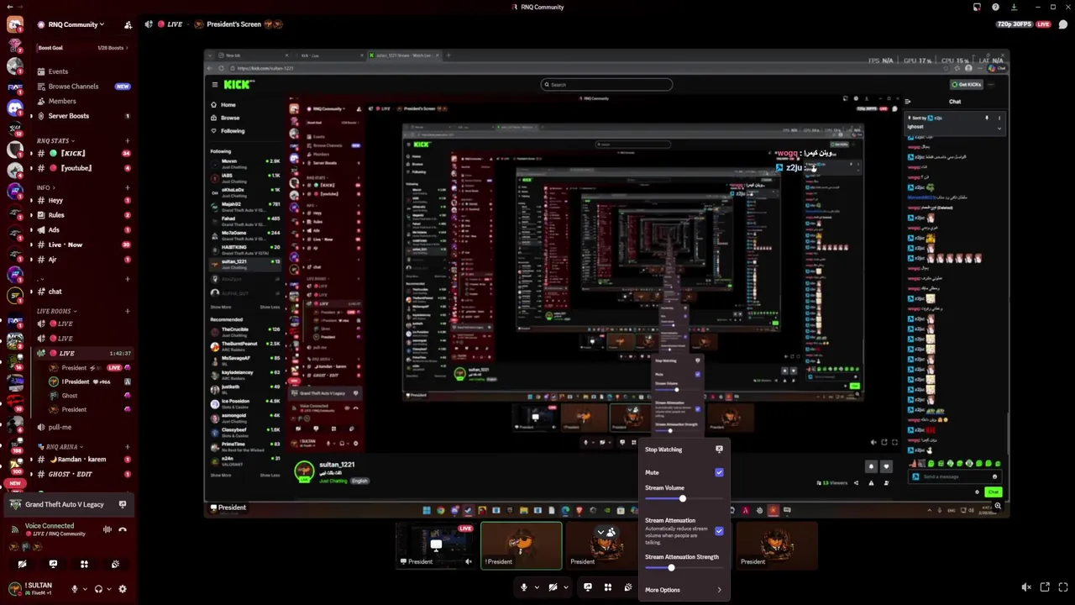Select ! President in voice channel list
1075x605 pixels.
tap(90, 381)
